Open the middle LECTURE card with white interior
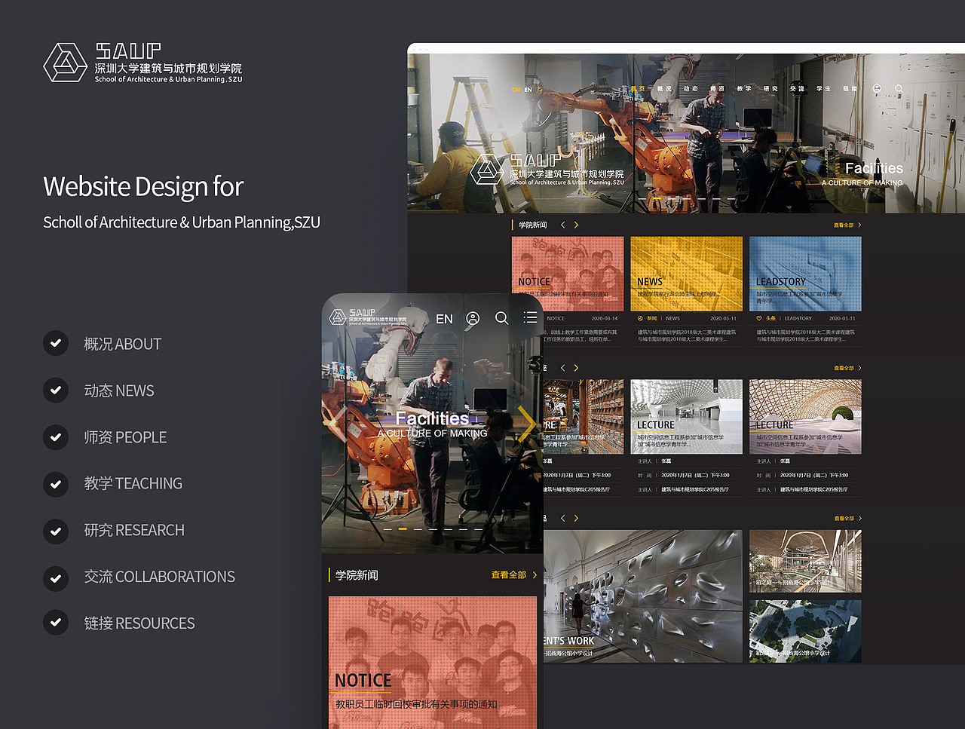This screenshot has height=729, width=965. 686,417
